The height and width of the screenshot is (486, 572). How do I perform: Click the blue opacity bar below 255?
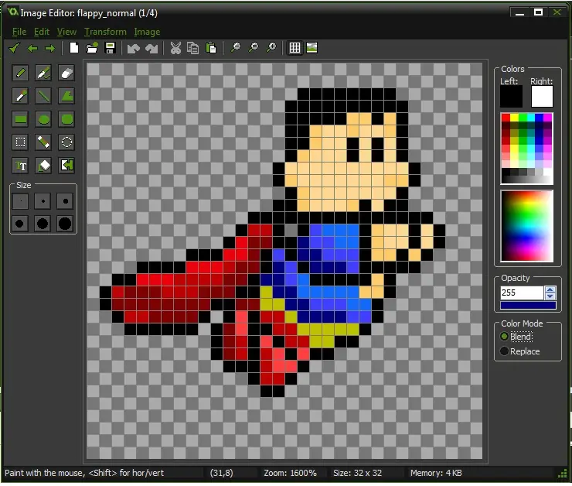point(528,306)
